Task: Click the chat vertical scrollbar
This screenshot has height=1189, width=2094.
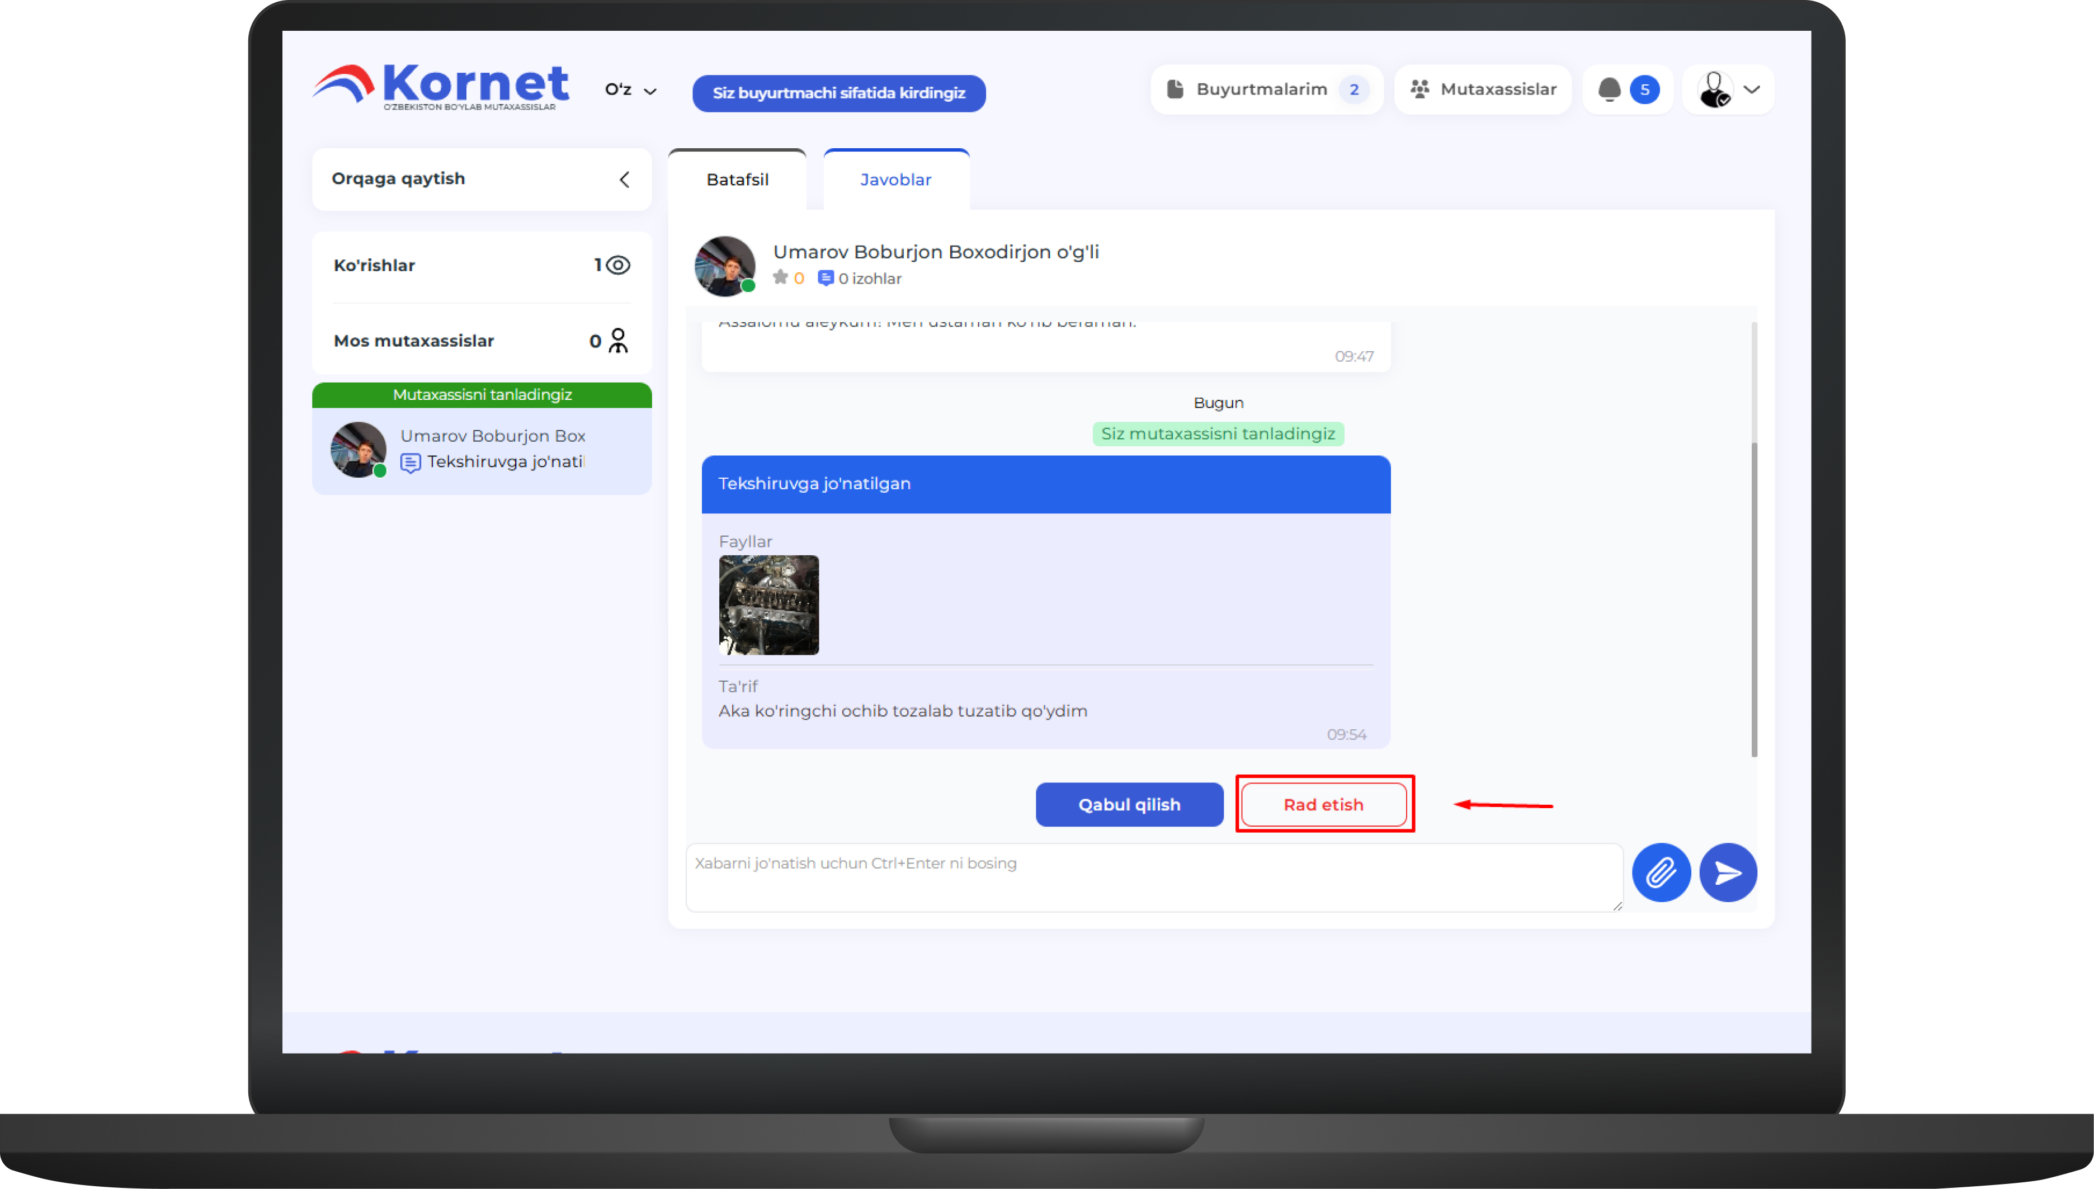Action: click(1753, 600)
